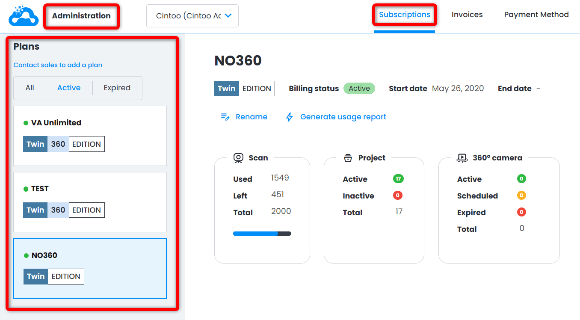
Task: Click the Twin 360 EDITION badge on TEST
Action: pyautogui.click(x=64, y=210)
